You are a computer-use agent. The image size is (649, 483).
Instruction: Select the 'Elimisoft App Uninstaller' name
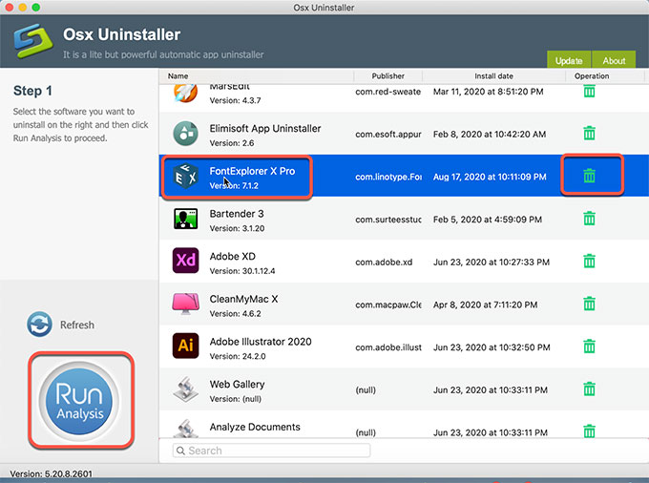(265, 128)
